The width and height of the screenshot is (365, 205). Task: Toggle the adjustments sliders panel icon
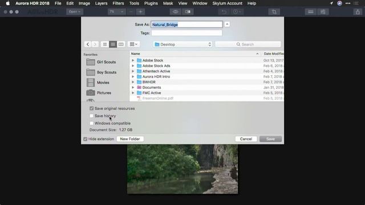click(323, 11)
